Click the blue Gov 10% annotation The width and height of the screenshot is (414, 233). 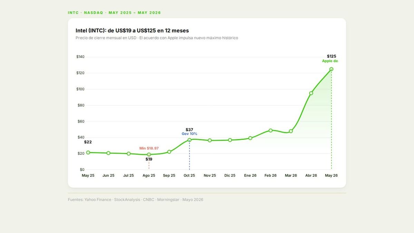189,134
